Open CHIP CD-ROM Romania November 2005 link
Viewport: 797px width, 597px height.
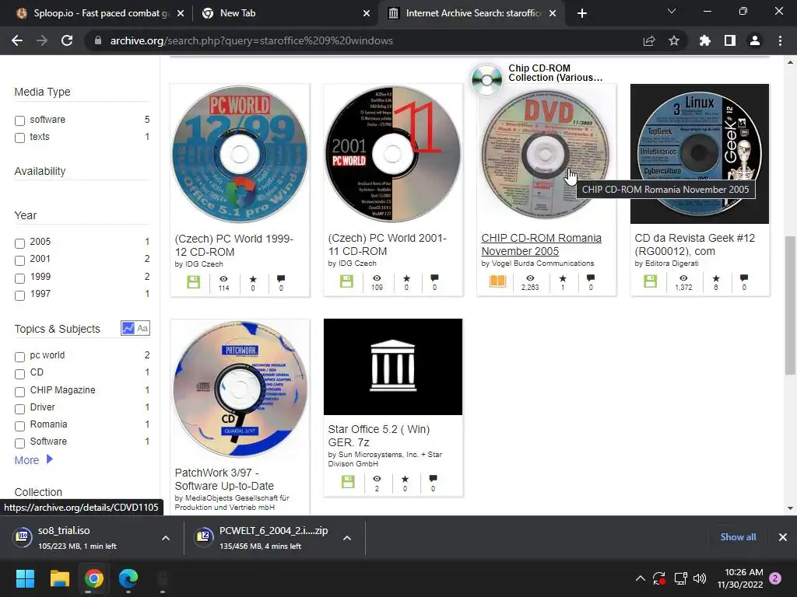point(542,244)
